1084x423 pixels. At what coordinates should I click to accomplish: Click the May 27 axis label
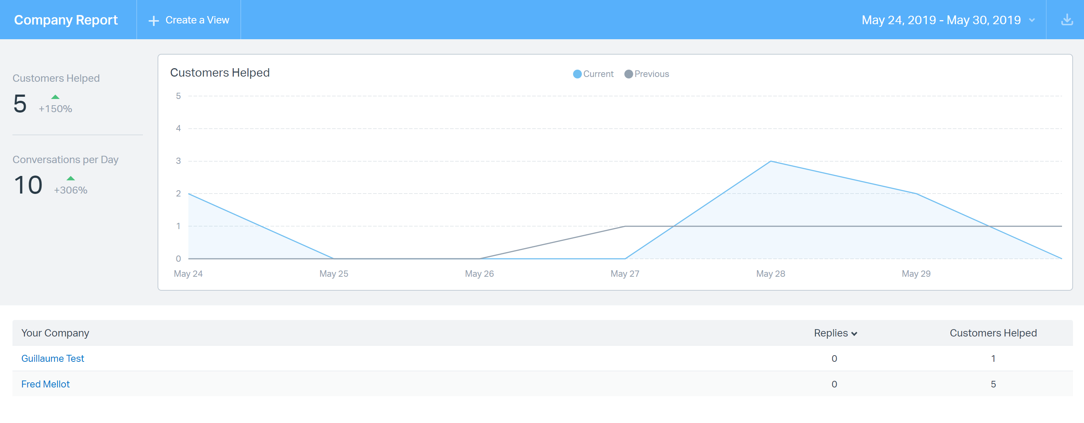point(625,273)
